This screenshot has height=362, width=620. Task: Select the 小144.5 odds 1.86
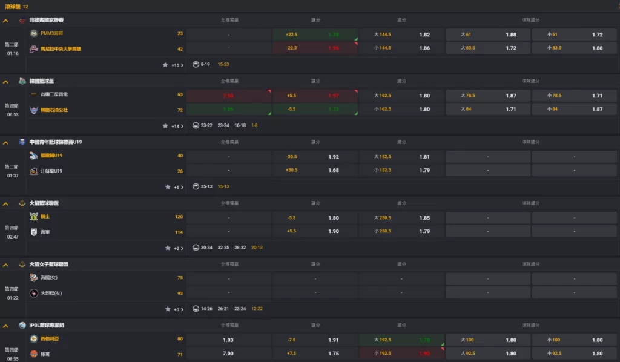click(402, 48)
